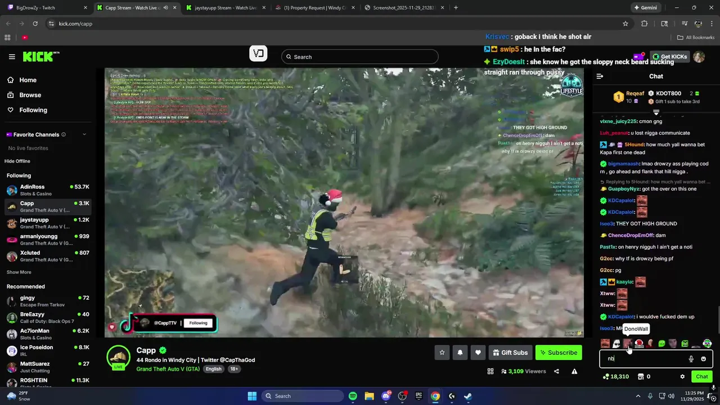This screenshot has width=720, height=405.
Task: Open the Gemini button in Chrome
Action: point(645,8)
